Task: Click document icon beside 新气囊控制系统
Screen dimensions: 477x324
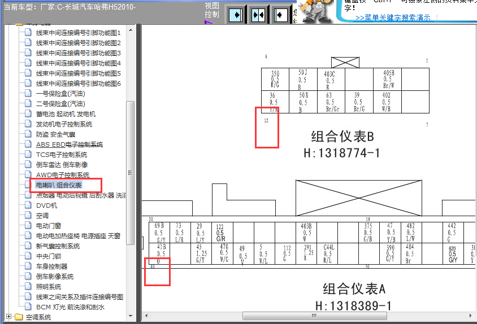Action: click(x=28, y=246)
